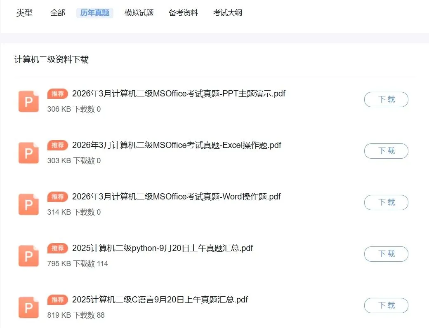The width and height of the screenshot is (429, 328).
Task: Open the 模拟试题 tab
Action: (x=138, y=13)
